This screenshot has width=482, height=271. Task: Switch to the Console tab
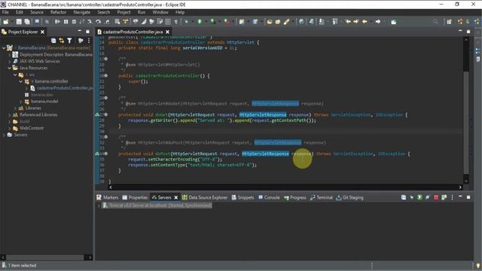pos(269,197)
